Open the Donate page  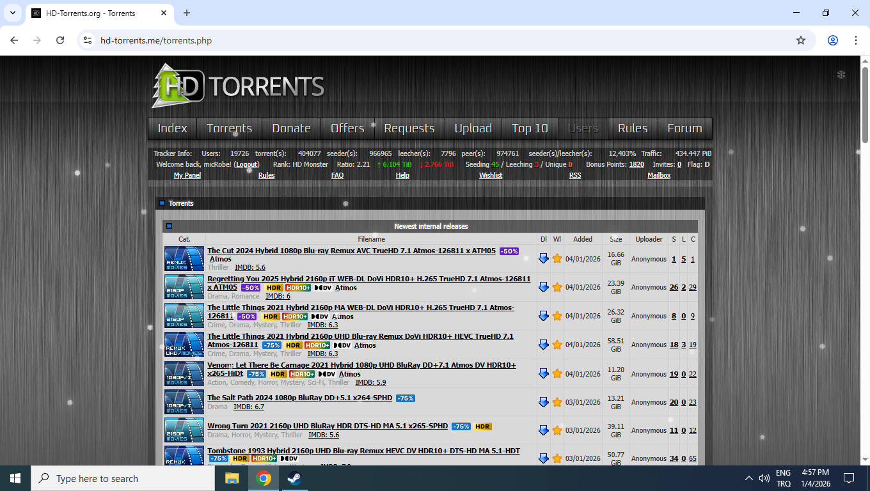coord(292,129)
